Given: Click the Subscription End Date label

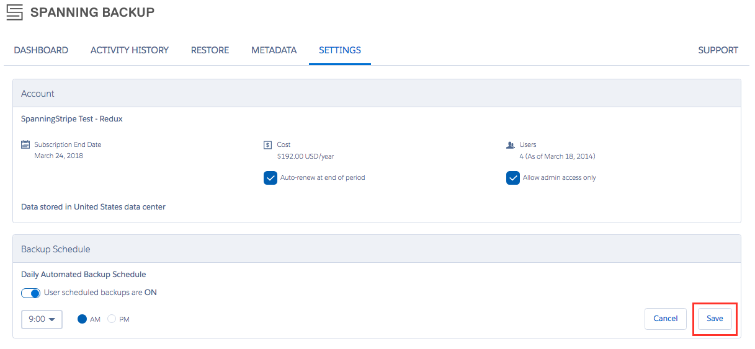Looking at the screenshot, I should (68, 144).
